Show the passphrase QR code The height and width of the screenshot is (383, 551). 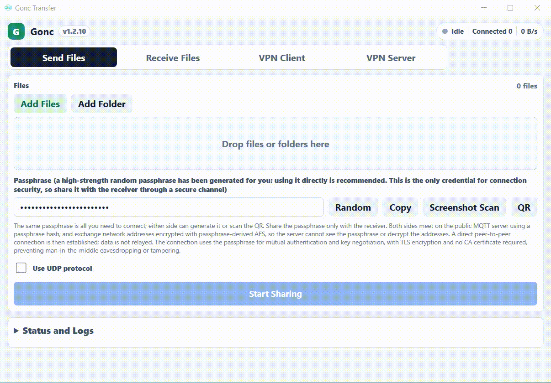(524, 207)
